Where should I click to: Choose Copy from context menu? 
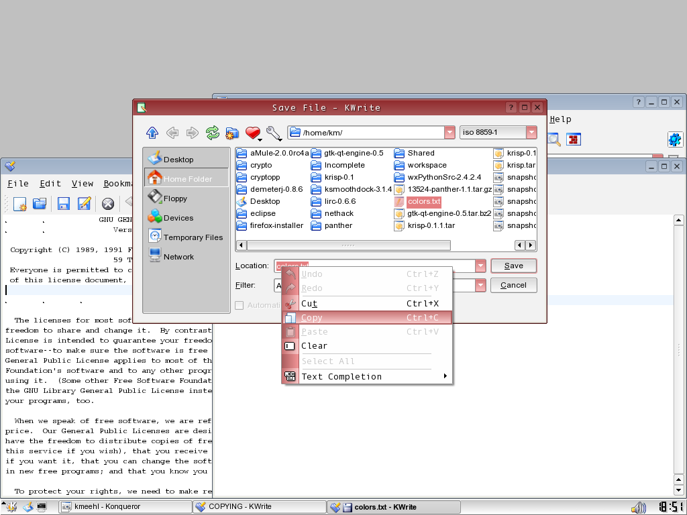click(367, 317)
